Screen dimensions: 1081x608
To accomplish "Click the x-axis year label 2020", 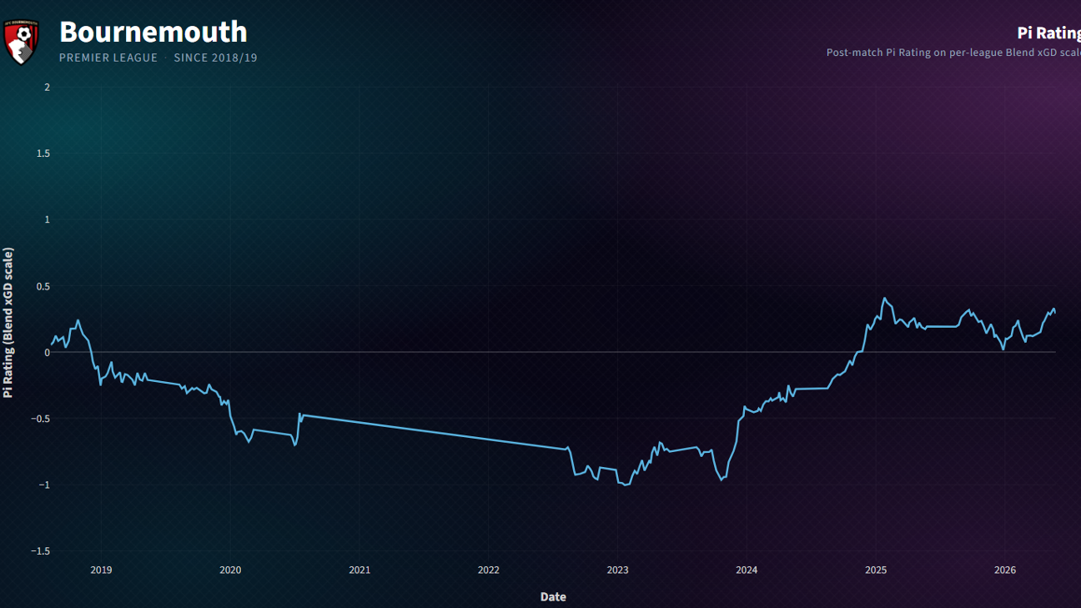I will 230,570.
